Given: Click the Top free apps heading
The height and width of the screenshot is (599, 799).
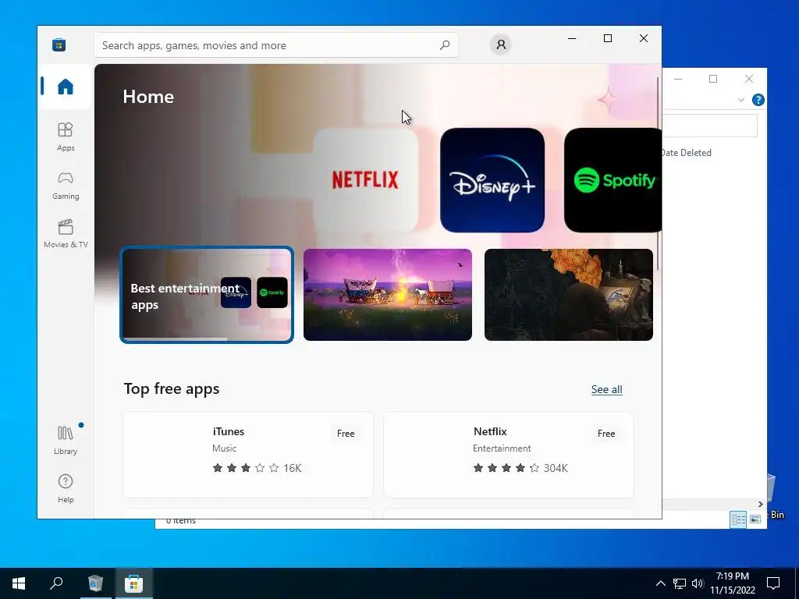Looking at the screenshot, I should pyautogui.click(x=172, y=388).
